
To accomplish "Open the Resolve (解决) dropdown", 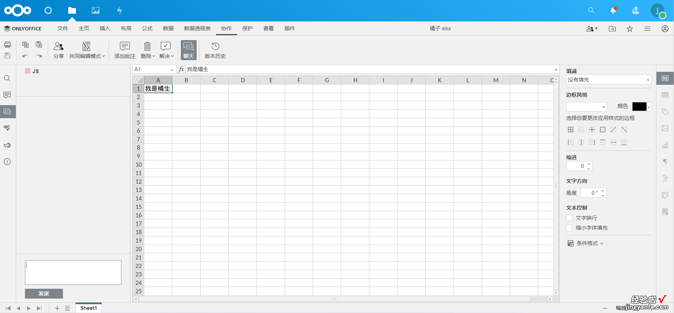I will 166,50.
